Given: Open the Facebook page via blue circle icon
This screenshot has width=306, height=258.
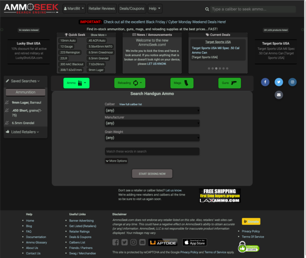Looking at the screenshot, I should 265,82.
